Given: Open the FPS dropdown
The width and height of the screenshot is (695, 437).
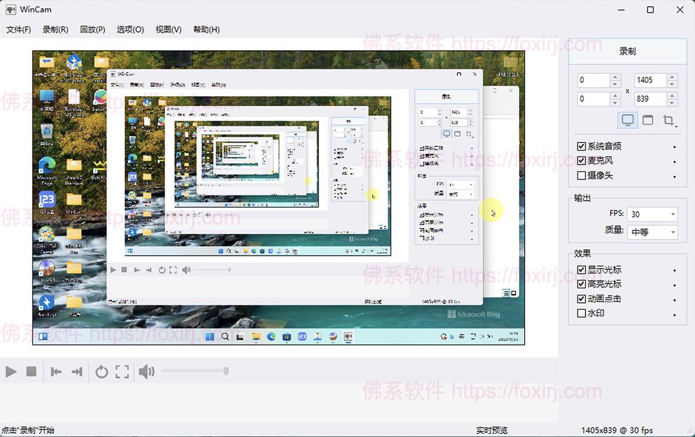Looking at the screenshot, I should point(652,214).
